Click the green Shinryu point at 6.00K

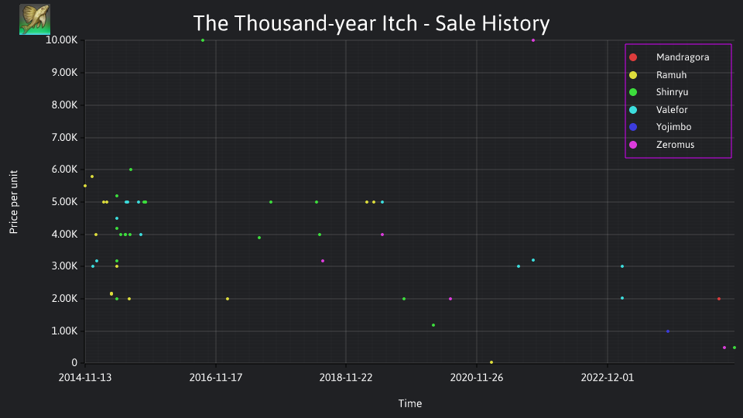click(x=131, y=170)
